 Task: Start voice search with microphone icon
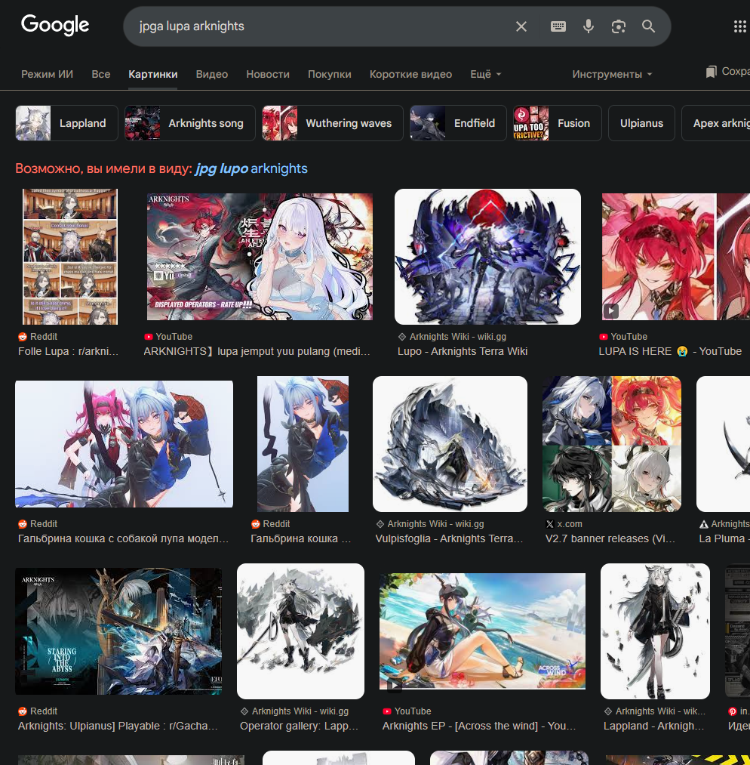pos(589,26)
